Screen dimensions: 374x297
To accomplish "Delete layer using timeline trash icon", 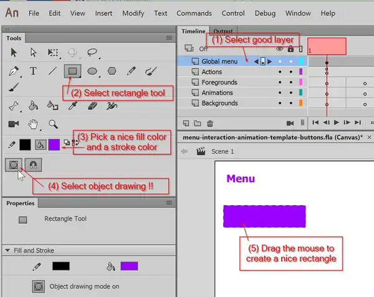I will (210, 123).
